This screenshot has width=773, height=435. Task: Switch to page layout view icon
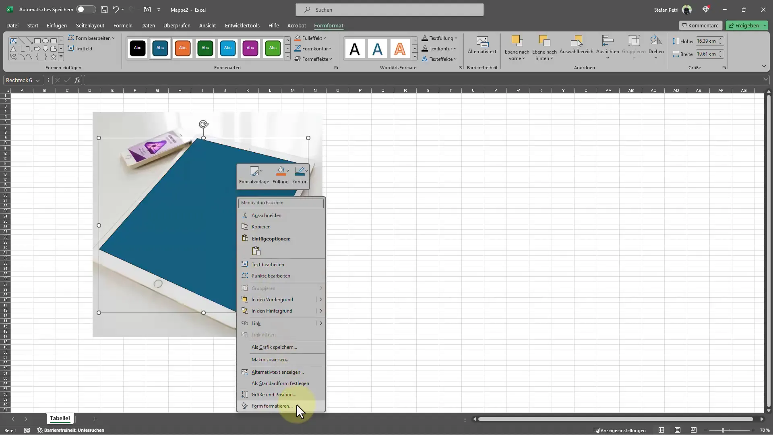pos(678,430)
